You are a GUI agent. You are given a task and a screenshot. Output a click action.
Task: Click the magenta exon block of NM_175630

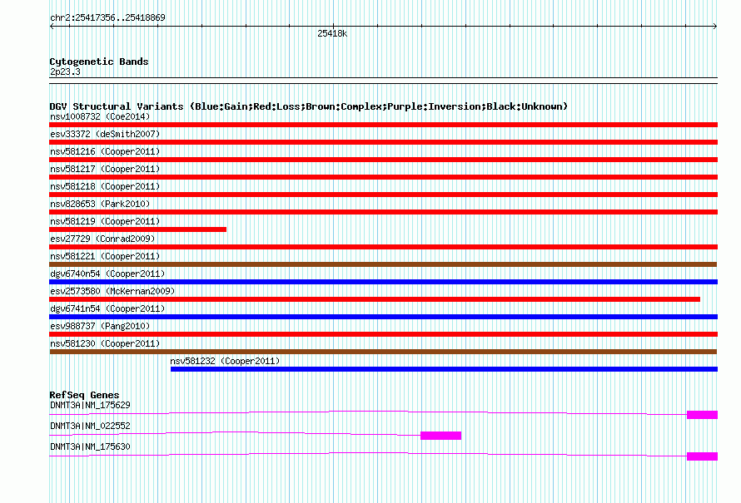pos(702,456)
